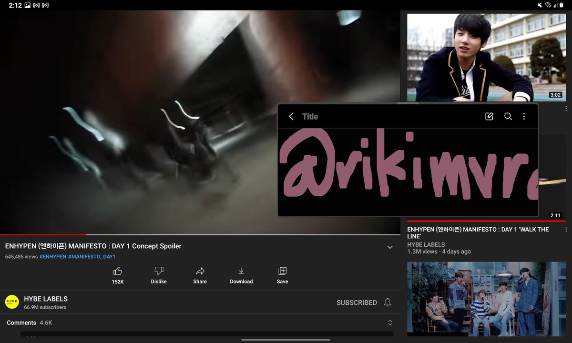Click the video title text

pyautogui.click(x=93, y=246)
